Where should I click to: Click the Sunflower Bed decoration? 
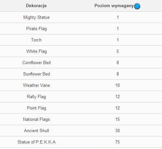pos(36,74)
